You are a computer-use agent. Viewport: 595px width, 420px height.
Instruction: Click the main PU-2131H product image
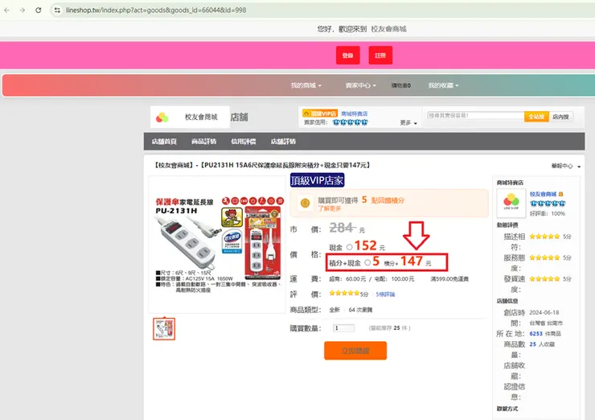(x=218, y=244)
